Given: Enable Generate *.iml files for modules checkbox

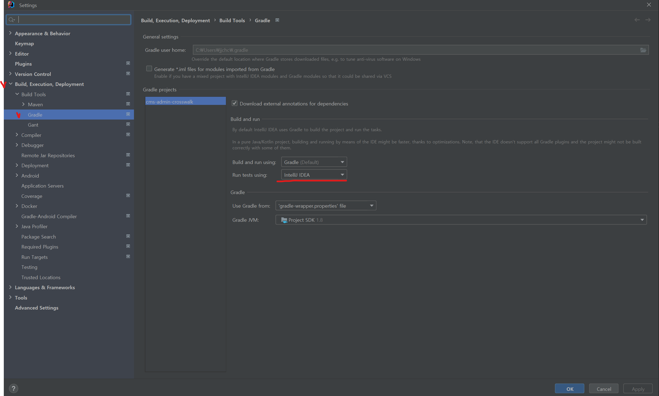Looking at the screenshot, I should [x=149, y=69].
